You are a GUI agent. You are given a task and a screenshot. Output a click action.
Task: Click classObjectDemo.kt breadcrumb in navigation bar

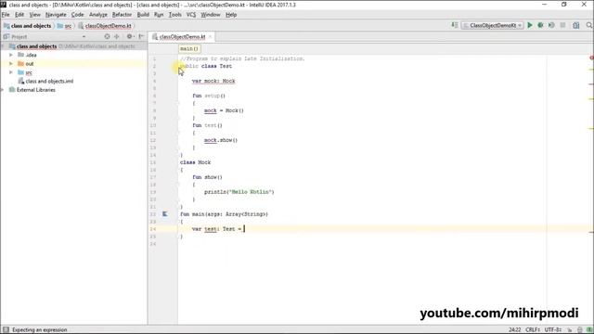[105, 26]
